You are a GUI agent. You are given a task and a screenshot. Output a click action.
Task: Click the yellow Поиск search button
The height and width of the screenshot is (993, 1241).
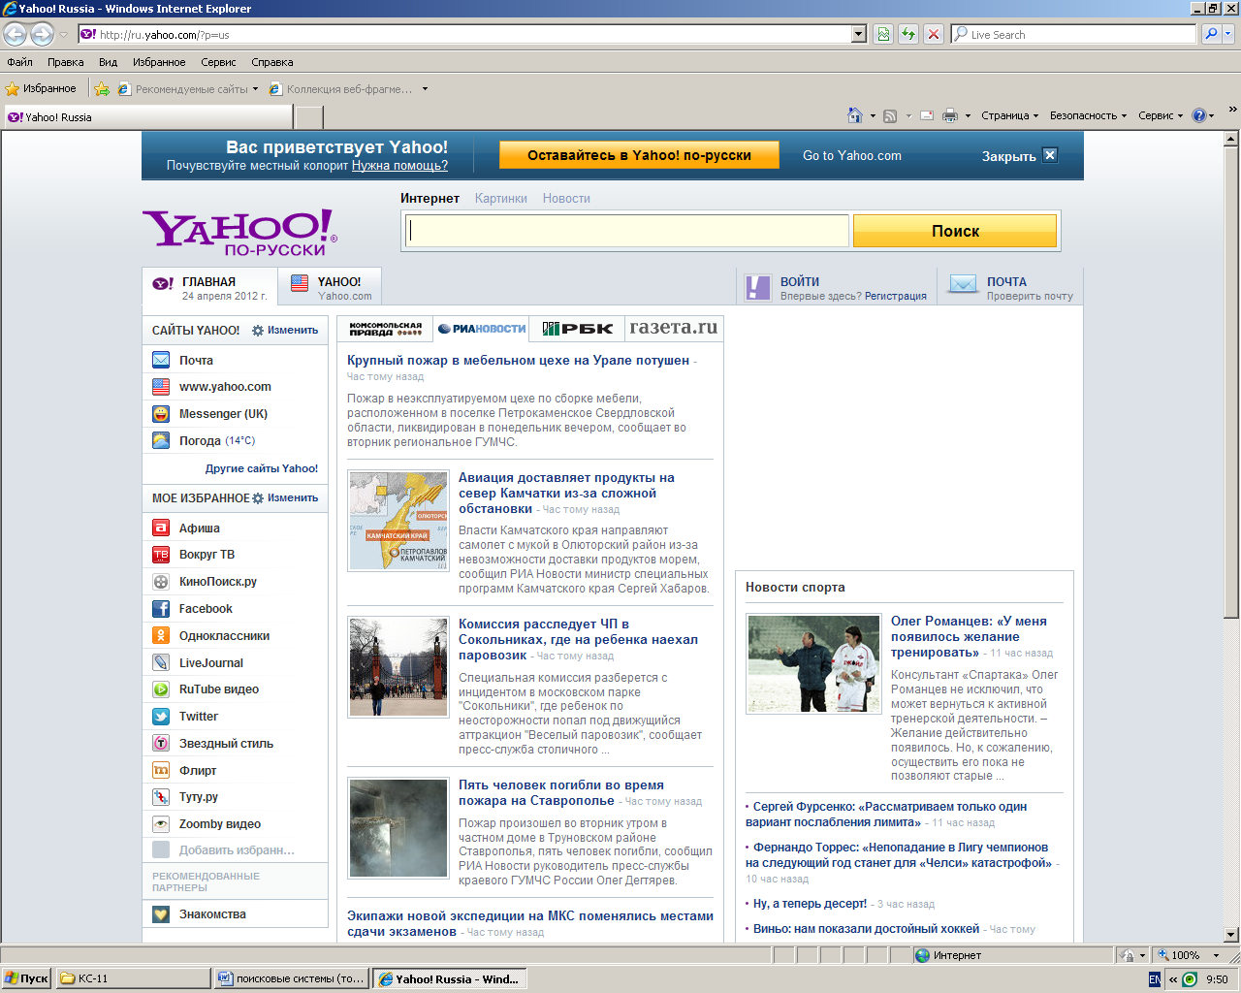(955, 231)
